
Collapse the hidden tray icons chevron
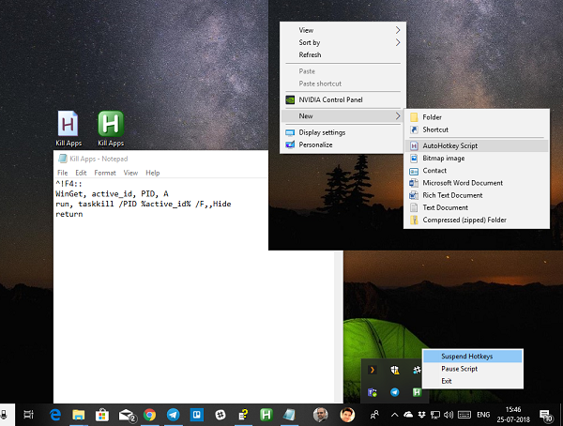coord(395,414)
